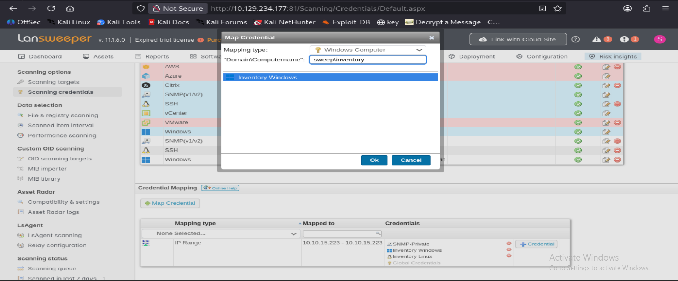Viewport: 678px width, 281px height.
Task: Open the None Selected mapping type filter
Action: pos(221,233)
